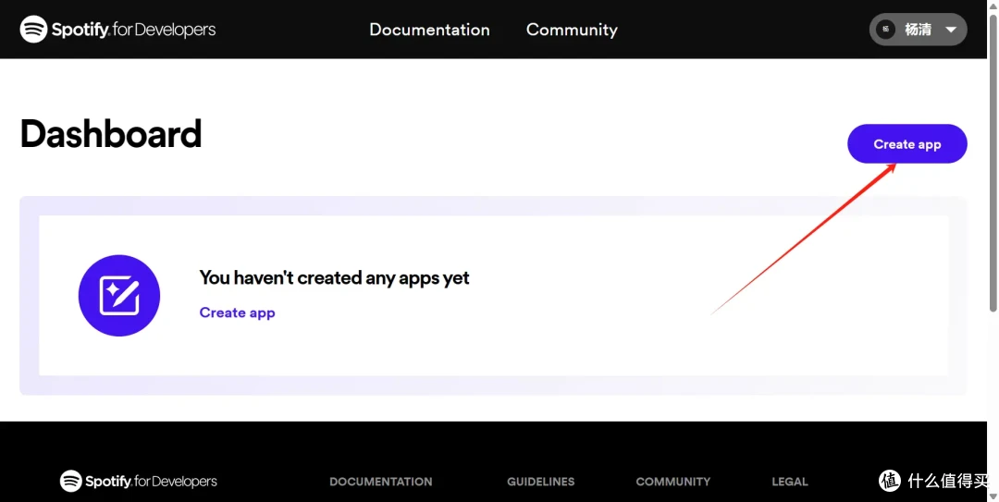Click the purple Create app button
999x502 pixels.
(906, 144)
